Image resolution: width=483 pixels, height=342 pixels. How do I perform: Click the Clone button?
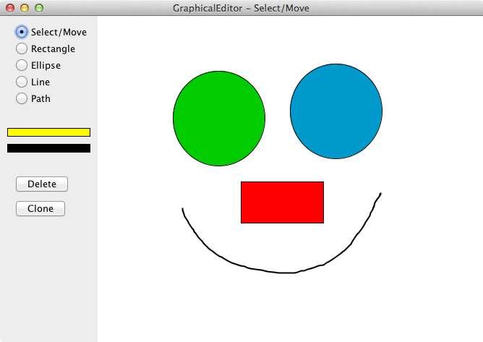click(40, 208)
